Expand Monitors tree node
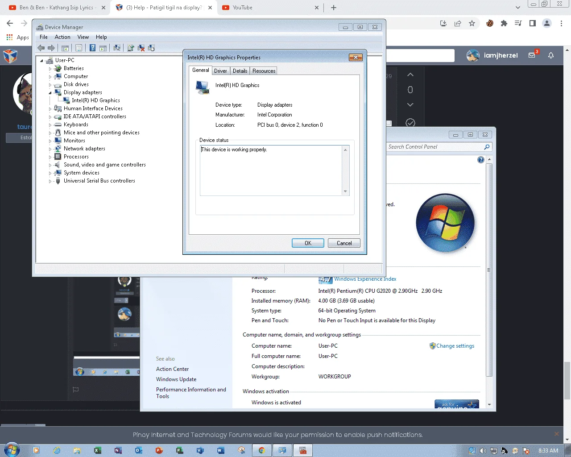The height and width of the screenshot is (457, 571). (x=50, y=141)
